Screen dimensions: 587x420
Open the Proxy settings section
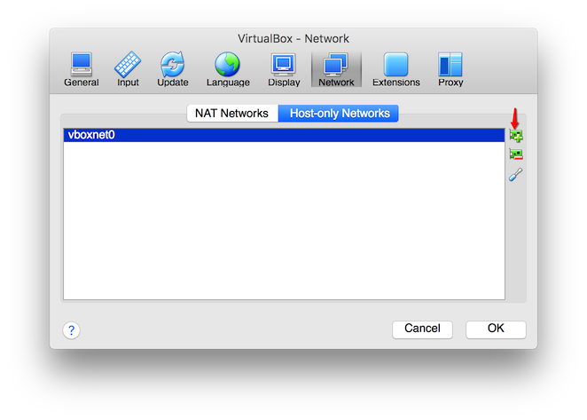[x=450, y=69]
